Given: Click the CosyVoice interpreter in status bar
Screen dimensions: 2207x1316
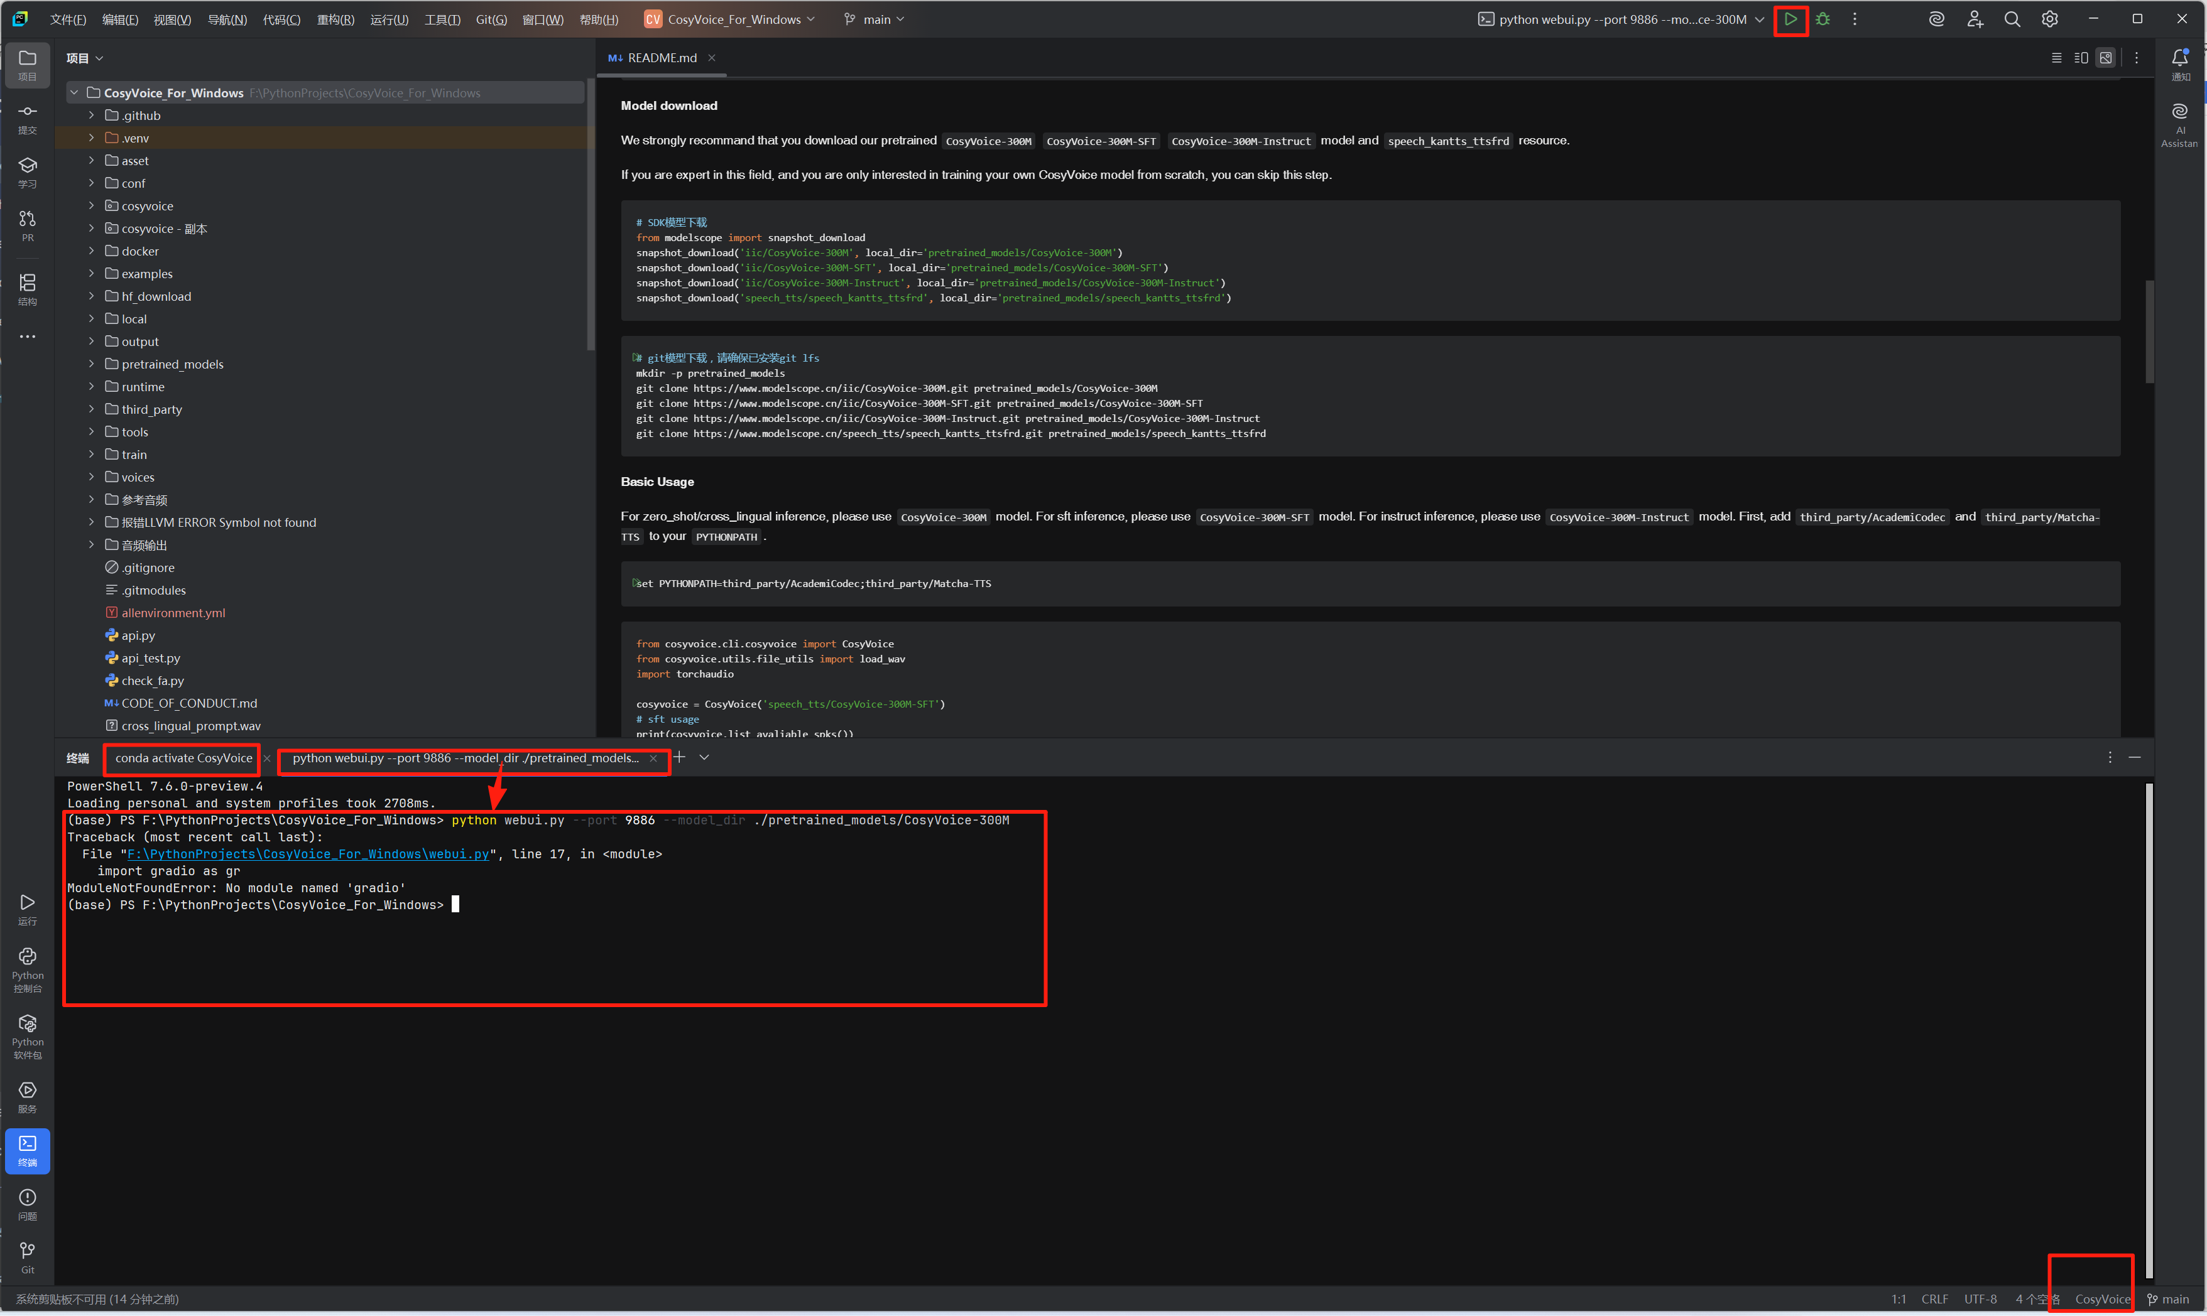Looking at the screenshot, I should [x=2101, y=1299].
